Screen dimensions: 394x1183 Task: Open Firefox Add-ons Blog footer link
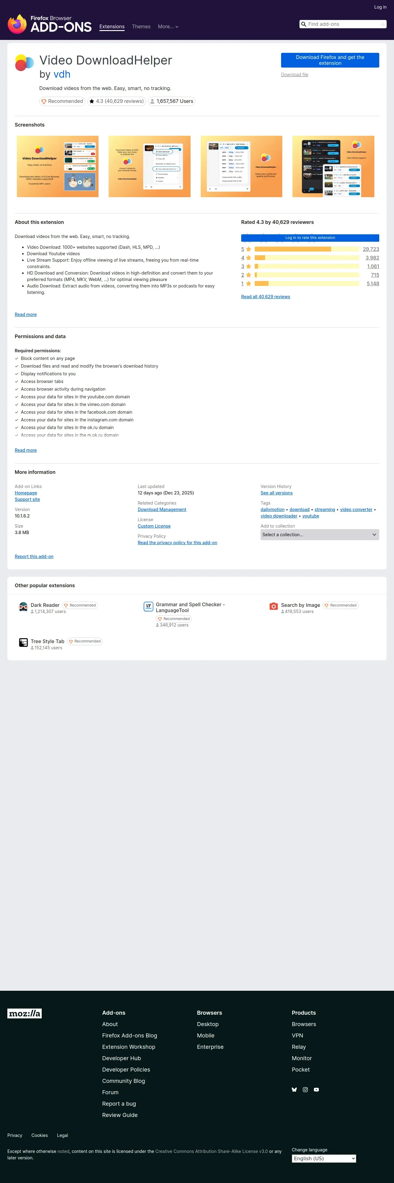pos(130,1036)
